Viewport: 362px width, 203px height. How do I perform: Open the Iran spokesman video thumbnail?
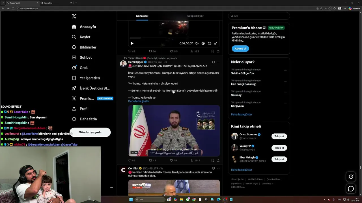[x=174, y=131]
